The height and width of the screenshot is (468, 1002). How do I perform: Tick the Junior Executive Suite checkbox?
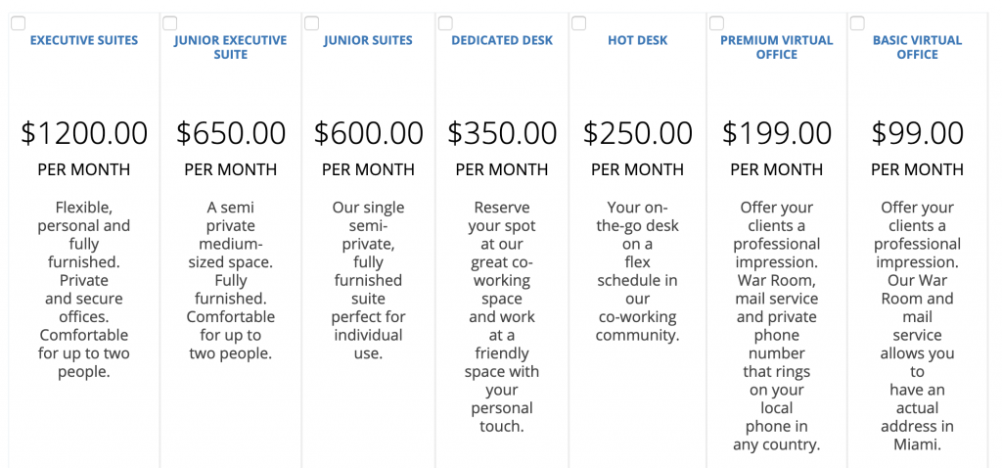(170, 23)
